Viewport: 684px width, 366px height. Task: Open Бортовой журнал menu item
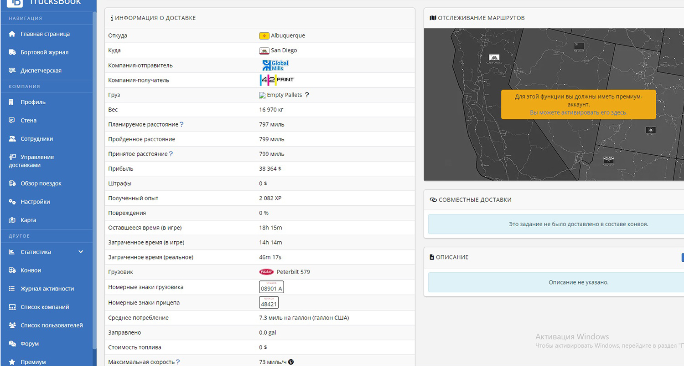click(x=45, y=52)
